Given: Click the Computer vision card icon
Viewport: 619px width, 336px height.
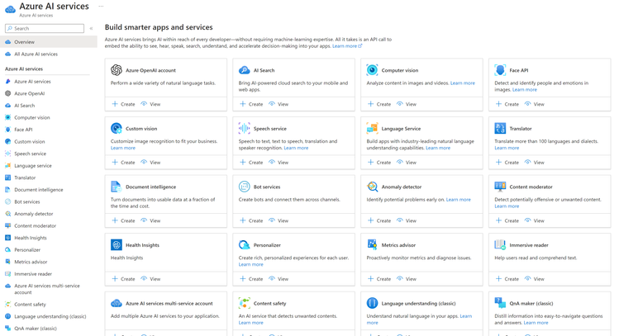Looking at the screenshot, I should (x=372, y=70).
